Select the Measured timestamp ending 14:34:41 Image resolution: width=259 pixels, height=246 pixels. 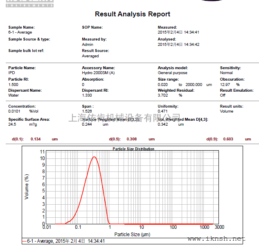[x=178, y=32]
